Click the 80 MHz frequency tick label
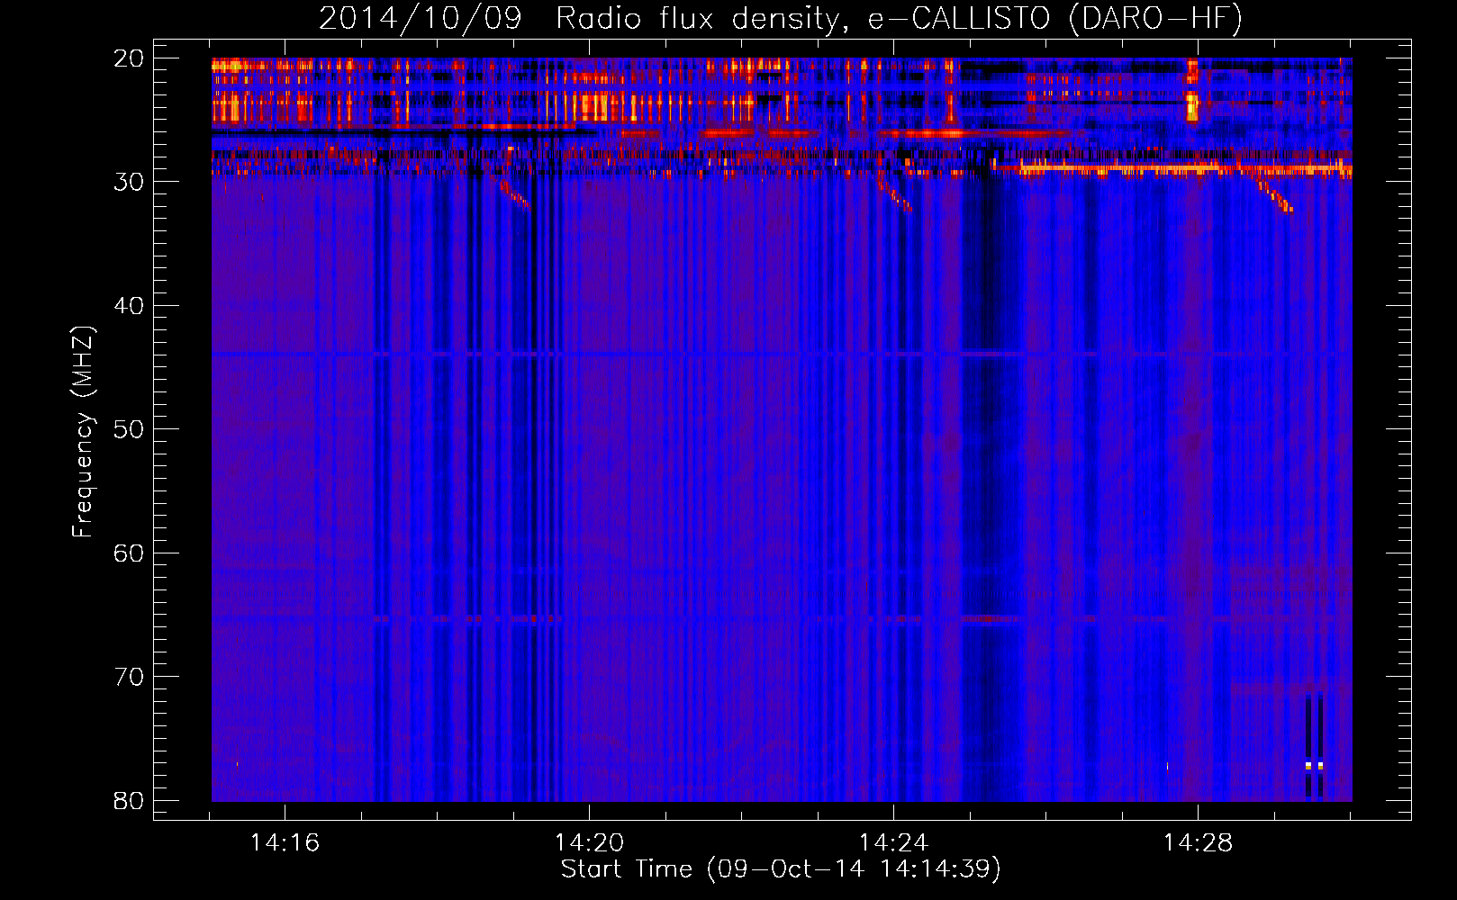 (x=129, y=801)
